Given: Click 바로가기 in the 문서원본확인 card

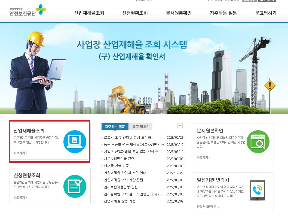Looking at the screenshot, I should (203, 158).
